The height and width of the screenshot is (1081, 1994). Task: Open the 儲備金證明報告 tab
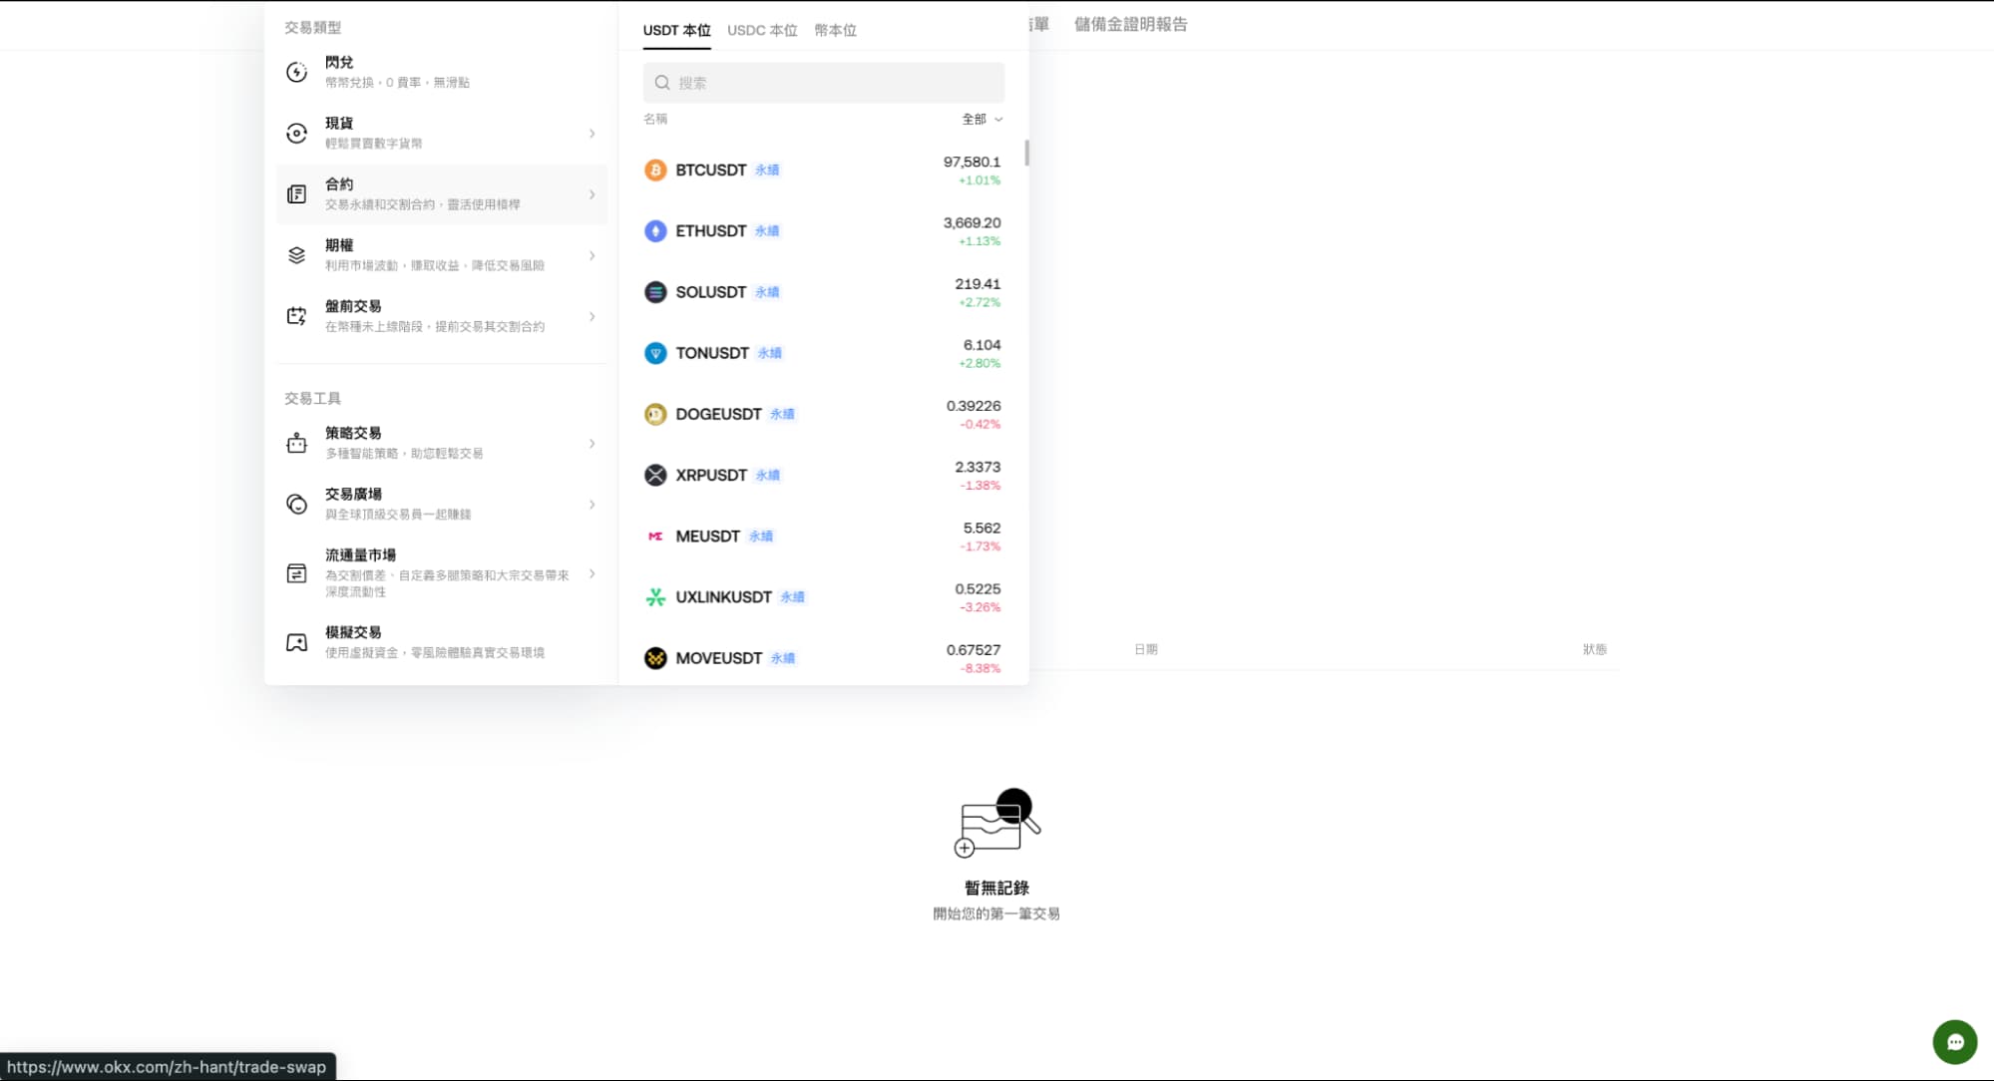(x=1130, y=24)
